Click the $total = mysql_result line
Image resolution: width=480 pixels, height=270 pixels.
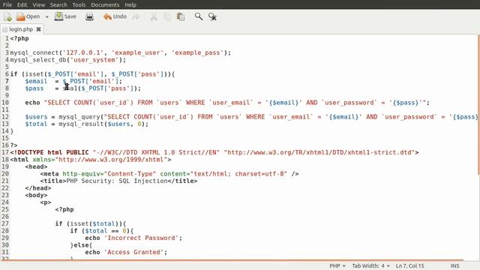[87, 124]
